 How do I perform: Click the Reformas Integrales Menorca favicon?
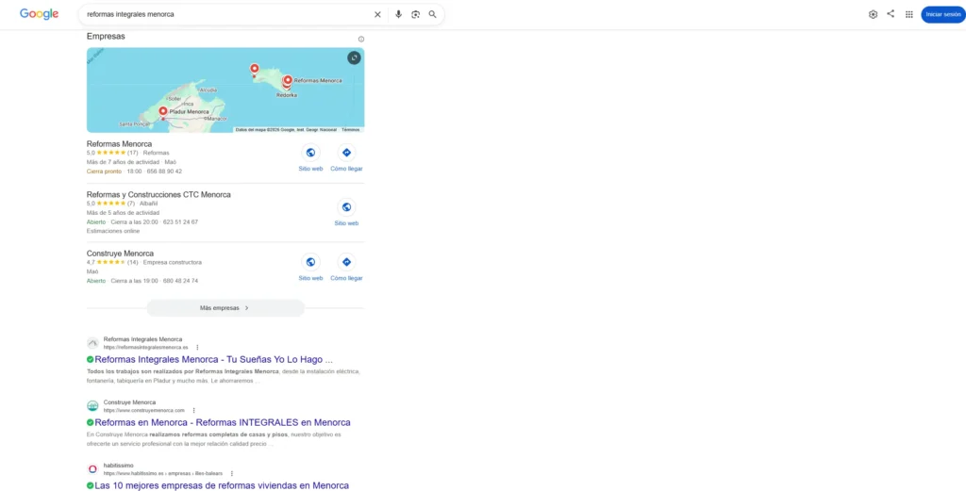coord(92,343)
